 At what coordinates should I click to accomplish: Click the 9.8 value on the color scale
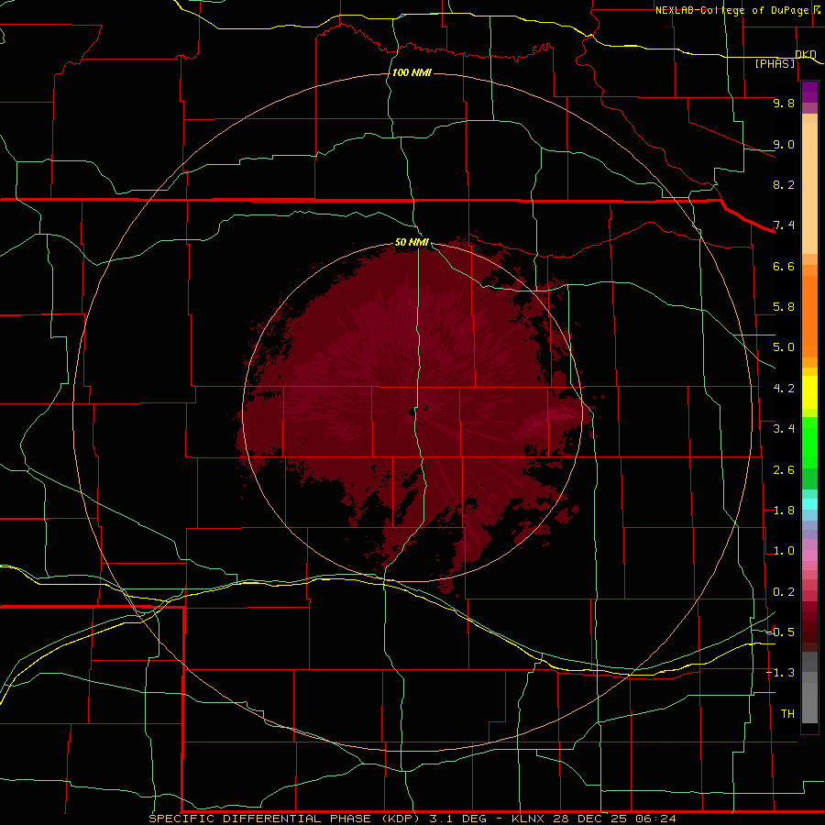point(784,103)
